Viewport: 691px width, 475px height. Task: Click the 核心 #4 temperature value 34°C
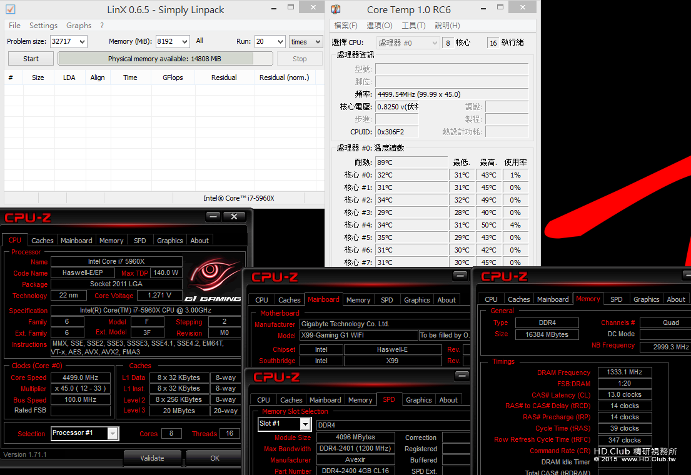pos(411,225)
